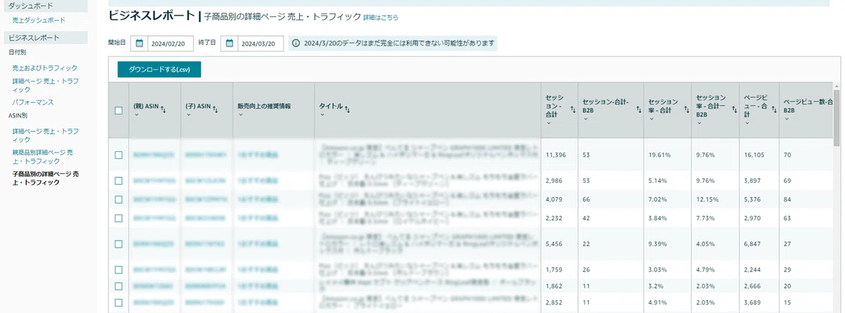This screenshot has height=313, width=845.
Task: Expand the chevron under セッション率 - 合計 header
Action: coord(651,118)
